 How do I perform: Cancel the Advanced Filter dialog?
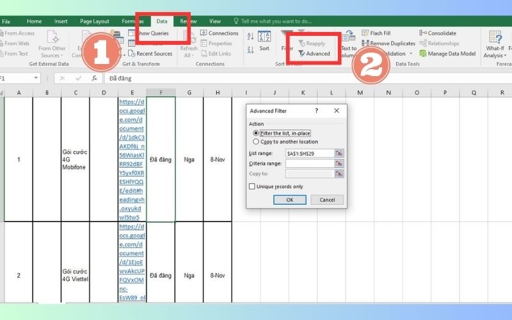point(327,200)
